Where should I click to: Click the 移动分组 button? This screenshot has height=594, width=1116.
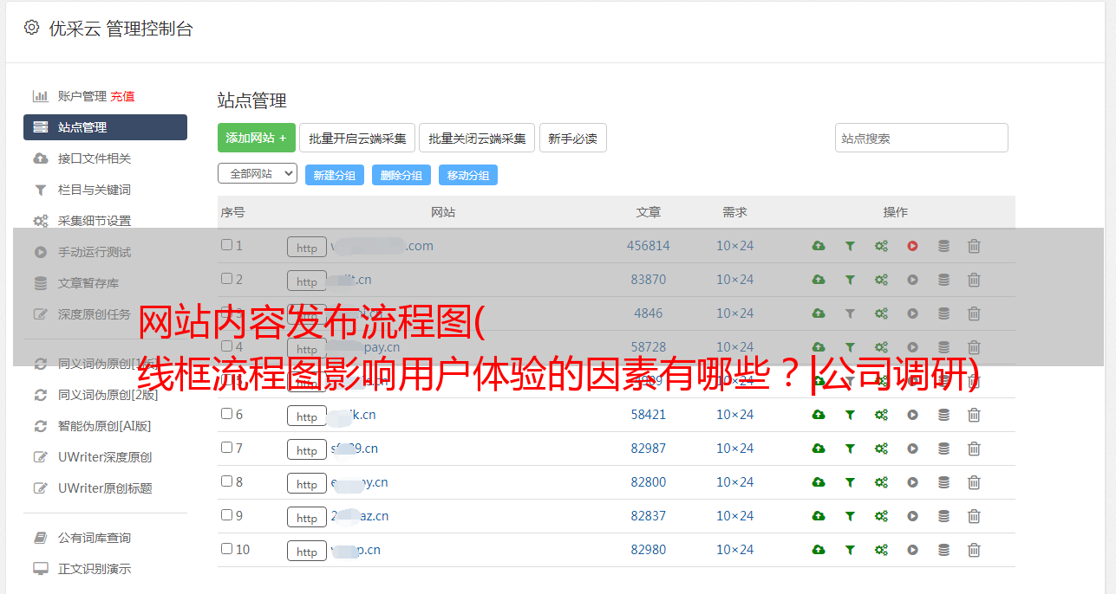pyautogui.click(x=468, y=175)
